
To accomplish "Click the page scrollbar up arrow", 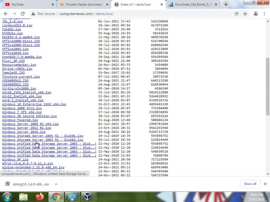I will pyautogui.click(x=268, y=21).
